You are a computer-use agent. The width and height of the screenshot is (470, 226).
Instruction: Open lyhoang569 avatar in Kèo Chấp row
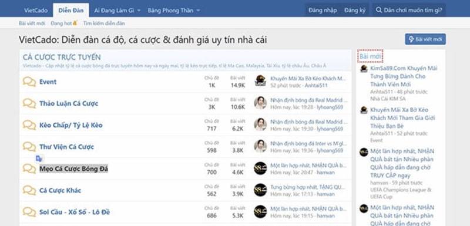coord(260,124)
